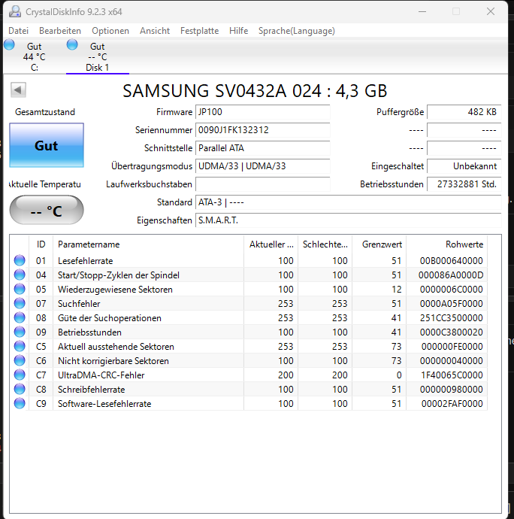This screenshot has height=519, width=514.
Task: Click status orb of Start/Stopp-Zyklen der Spindel row
Action: pyautogui.click(x=20, y=275)
